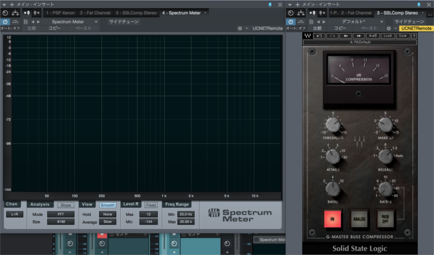Toggle the Smooth button in View section
The width and height of the screenshot is (434, 255).
[107, 205]
